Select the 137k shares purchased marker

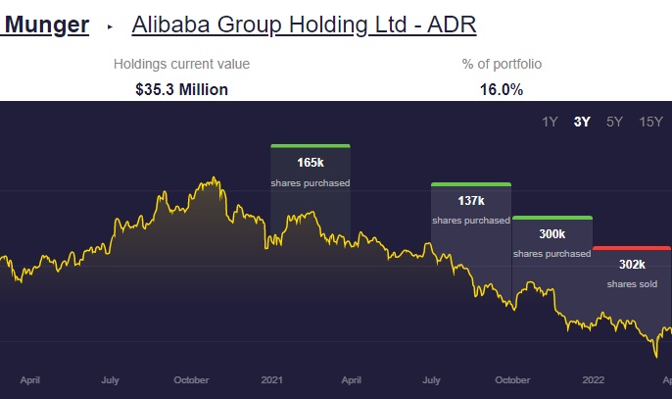click(x=471, y=208)
